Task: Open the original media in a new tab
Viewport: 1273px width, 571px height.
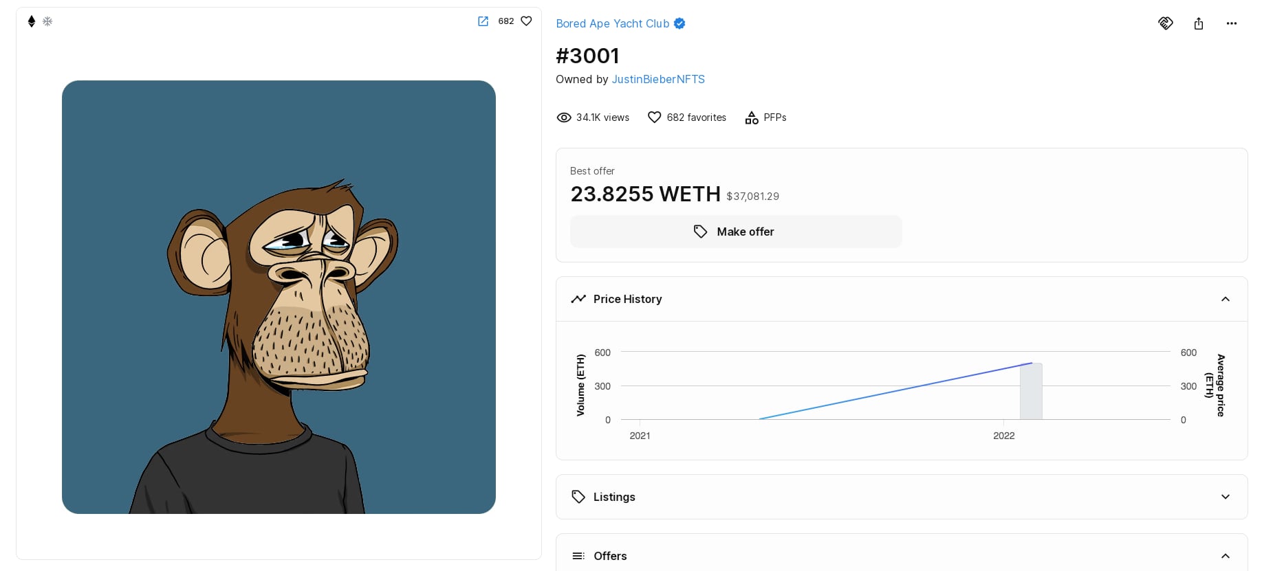Action: pos(483,21)
